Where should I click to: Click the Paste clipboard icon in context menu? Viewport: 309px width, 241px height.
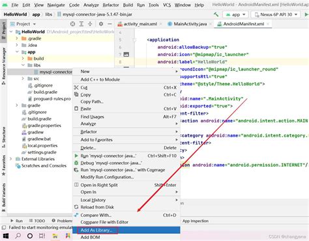click(x=76, y=109)
